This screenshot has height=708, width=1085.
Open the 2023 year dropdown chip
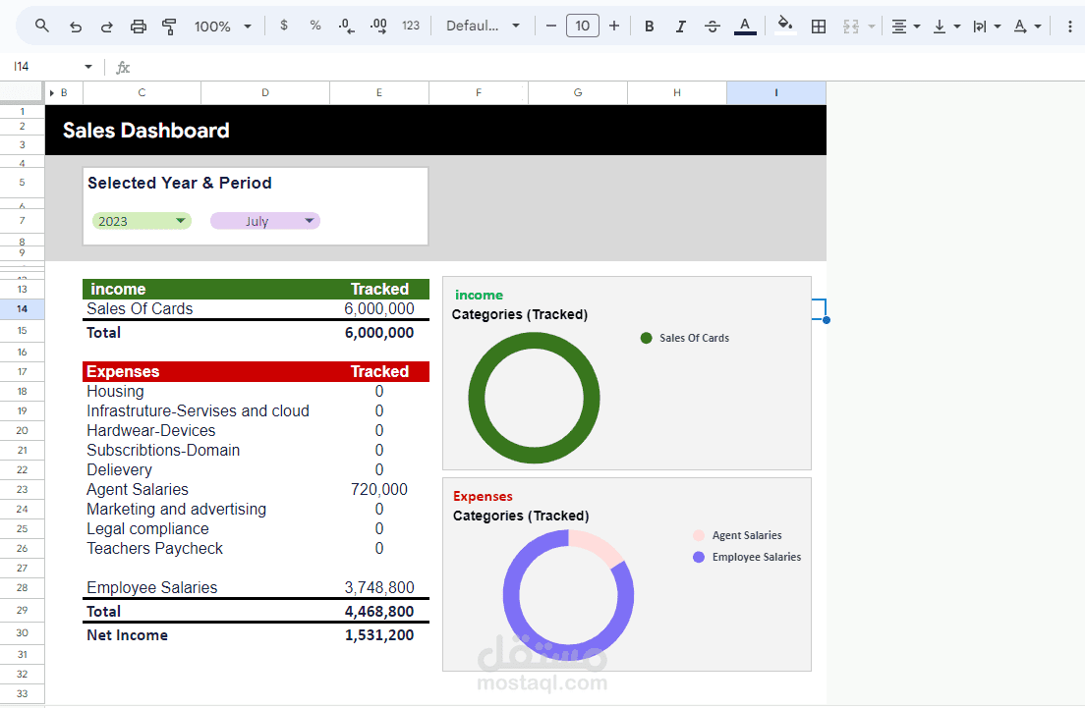[x=142, y=221]
